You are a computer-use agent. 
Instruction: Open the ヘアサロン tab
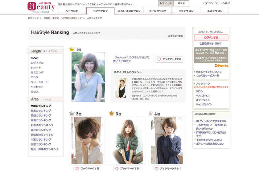click(x=72, y=11)
